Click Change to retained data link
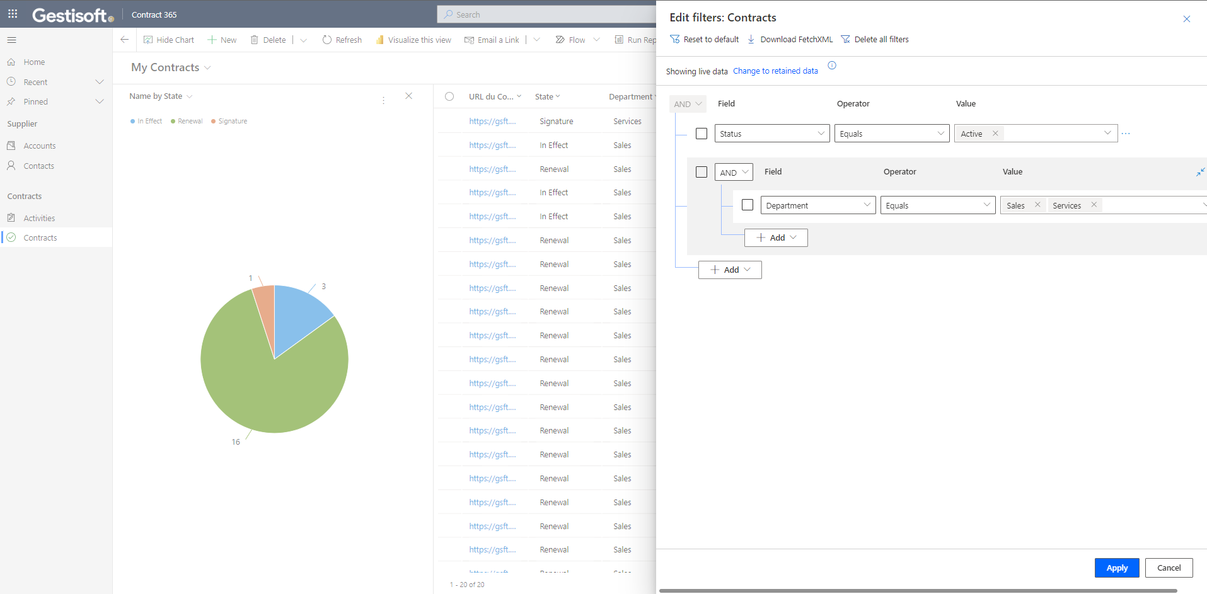 click(x=775, y=71)
